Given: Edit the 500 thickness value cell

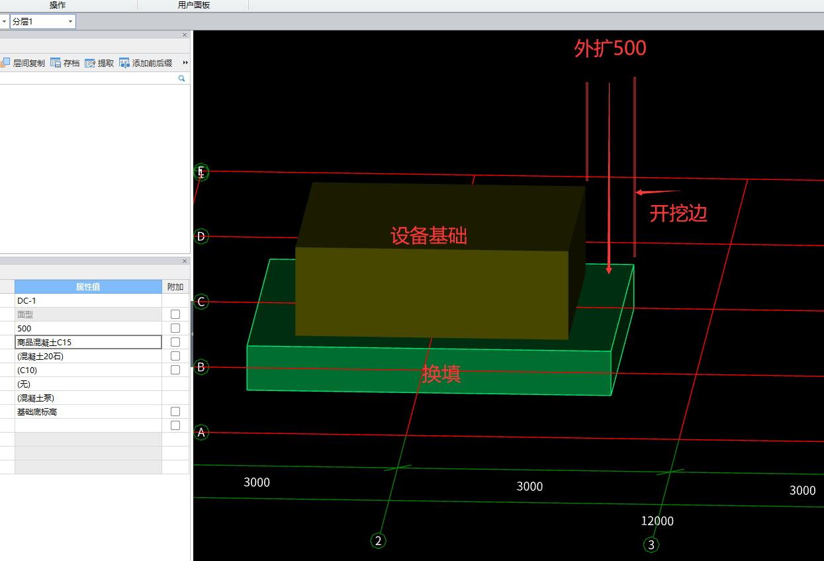Looking at the screenshot, I should coord(88,328).
